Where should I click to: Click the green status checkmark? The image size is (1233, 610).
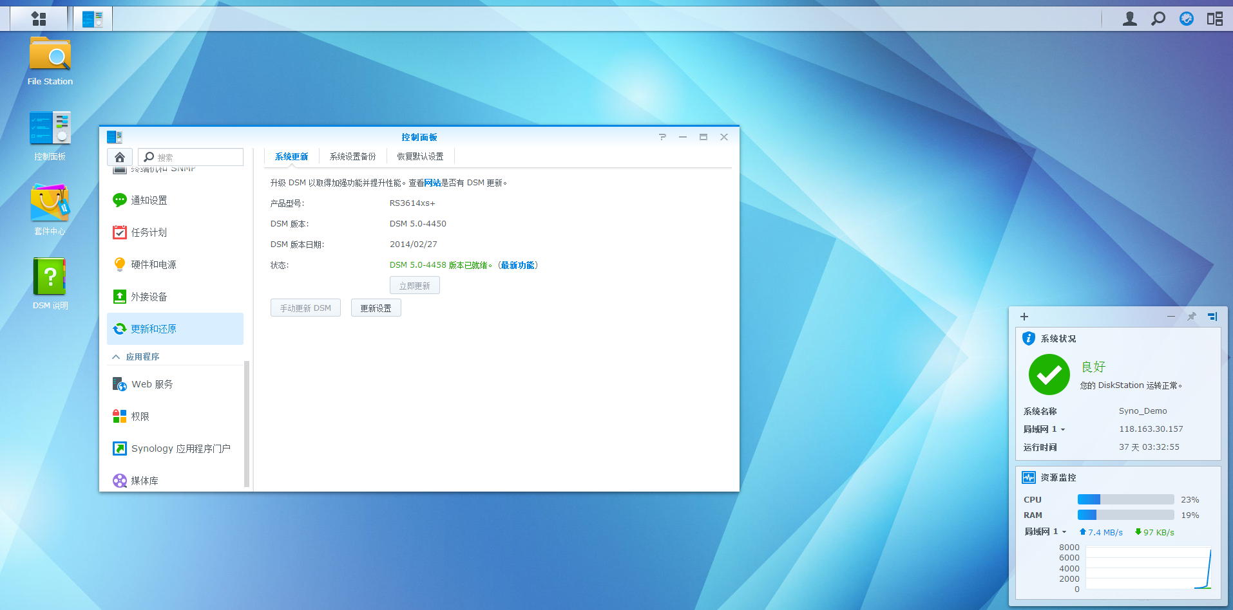point(1049,374)
